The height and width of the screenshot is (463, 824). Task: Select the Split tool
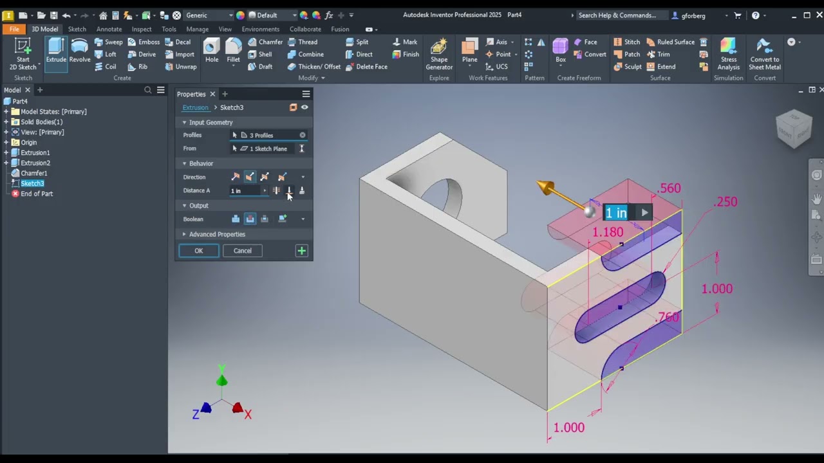point(357,42)
